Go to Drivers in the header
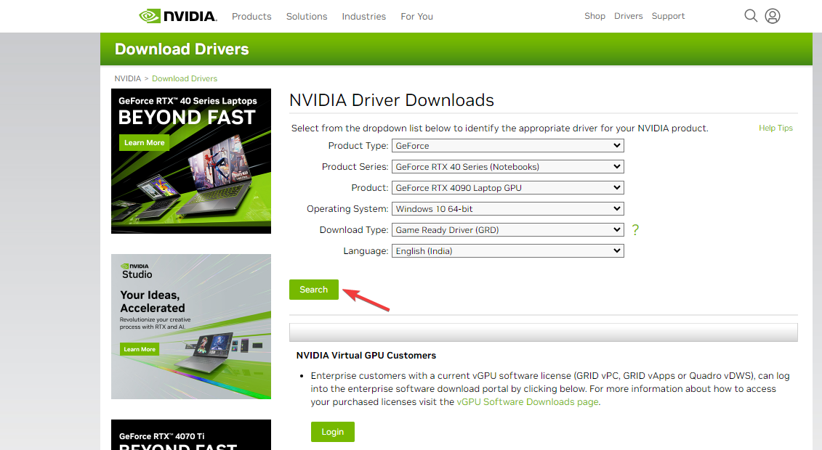 [629, 16]
